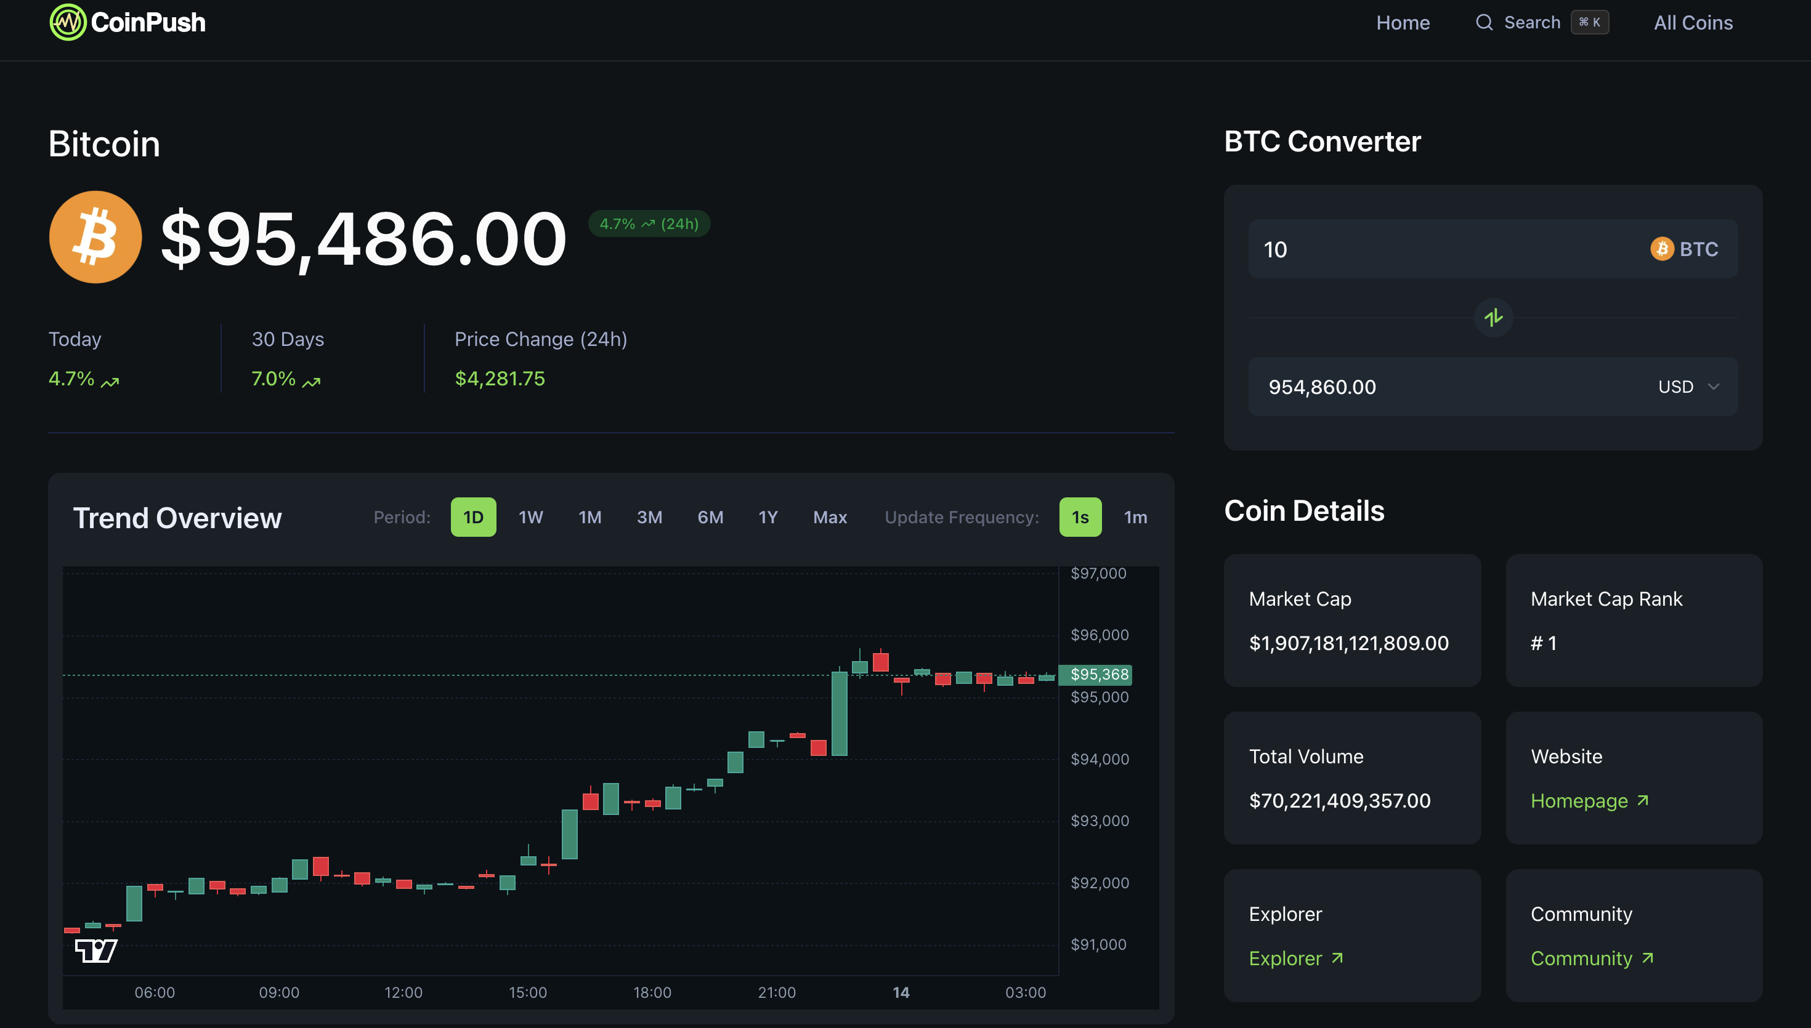Open the blockchain Explorer link
The height and width of the screenshot is (1028, 1811).
point(1286,958)
